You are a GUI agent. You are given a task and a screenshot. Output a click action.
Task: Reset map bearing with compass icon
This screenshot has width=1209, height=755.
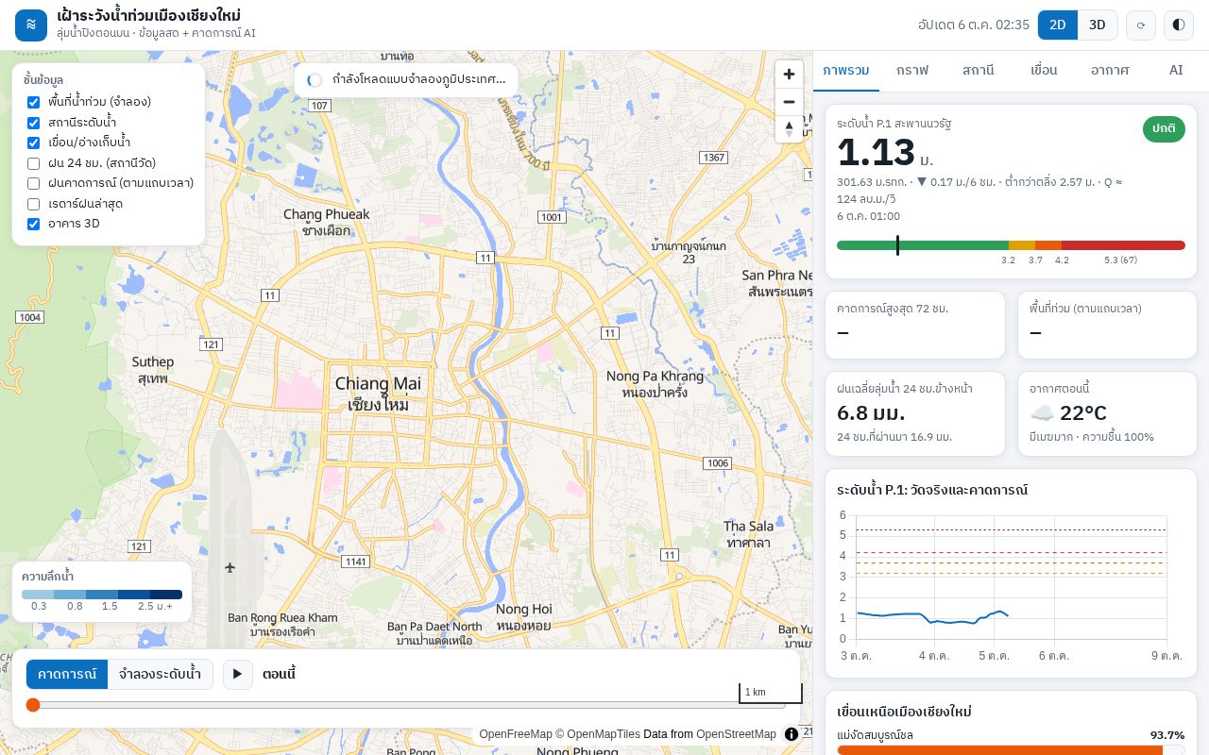click(789, 129)
